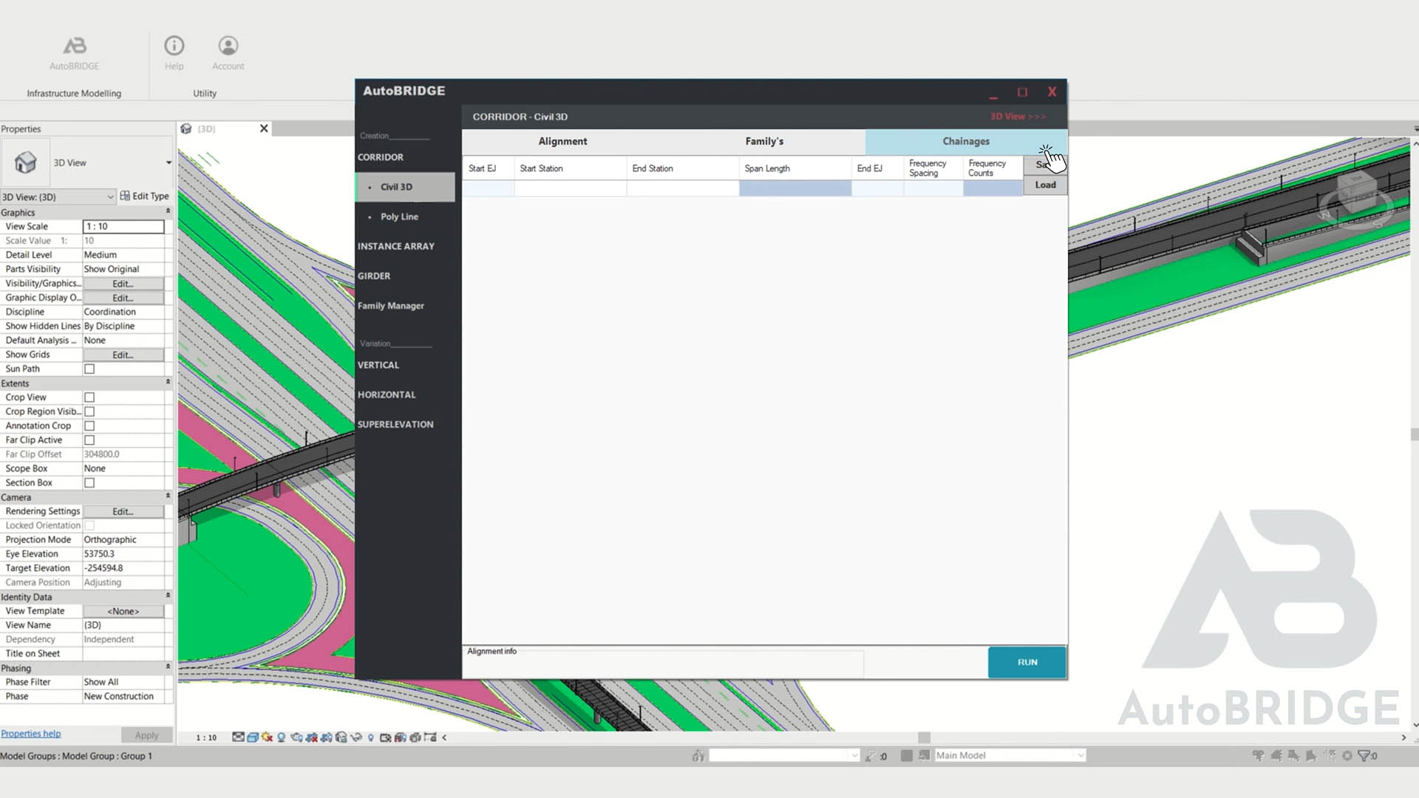Collapse the Identity Data properties group
This screenshot has height=798, width=1419.
click(168, 596)
